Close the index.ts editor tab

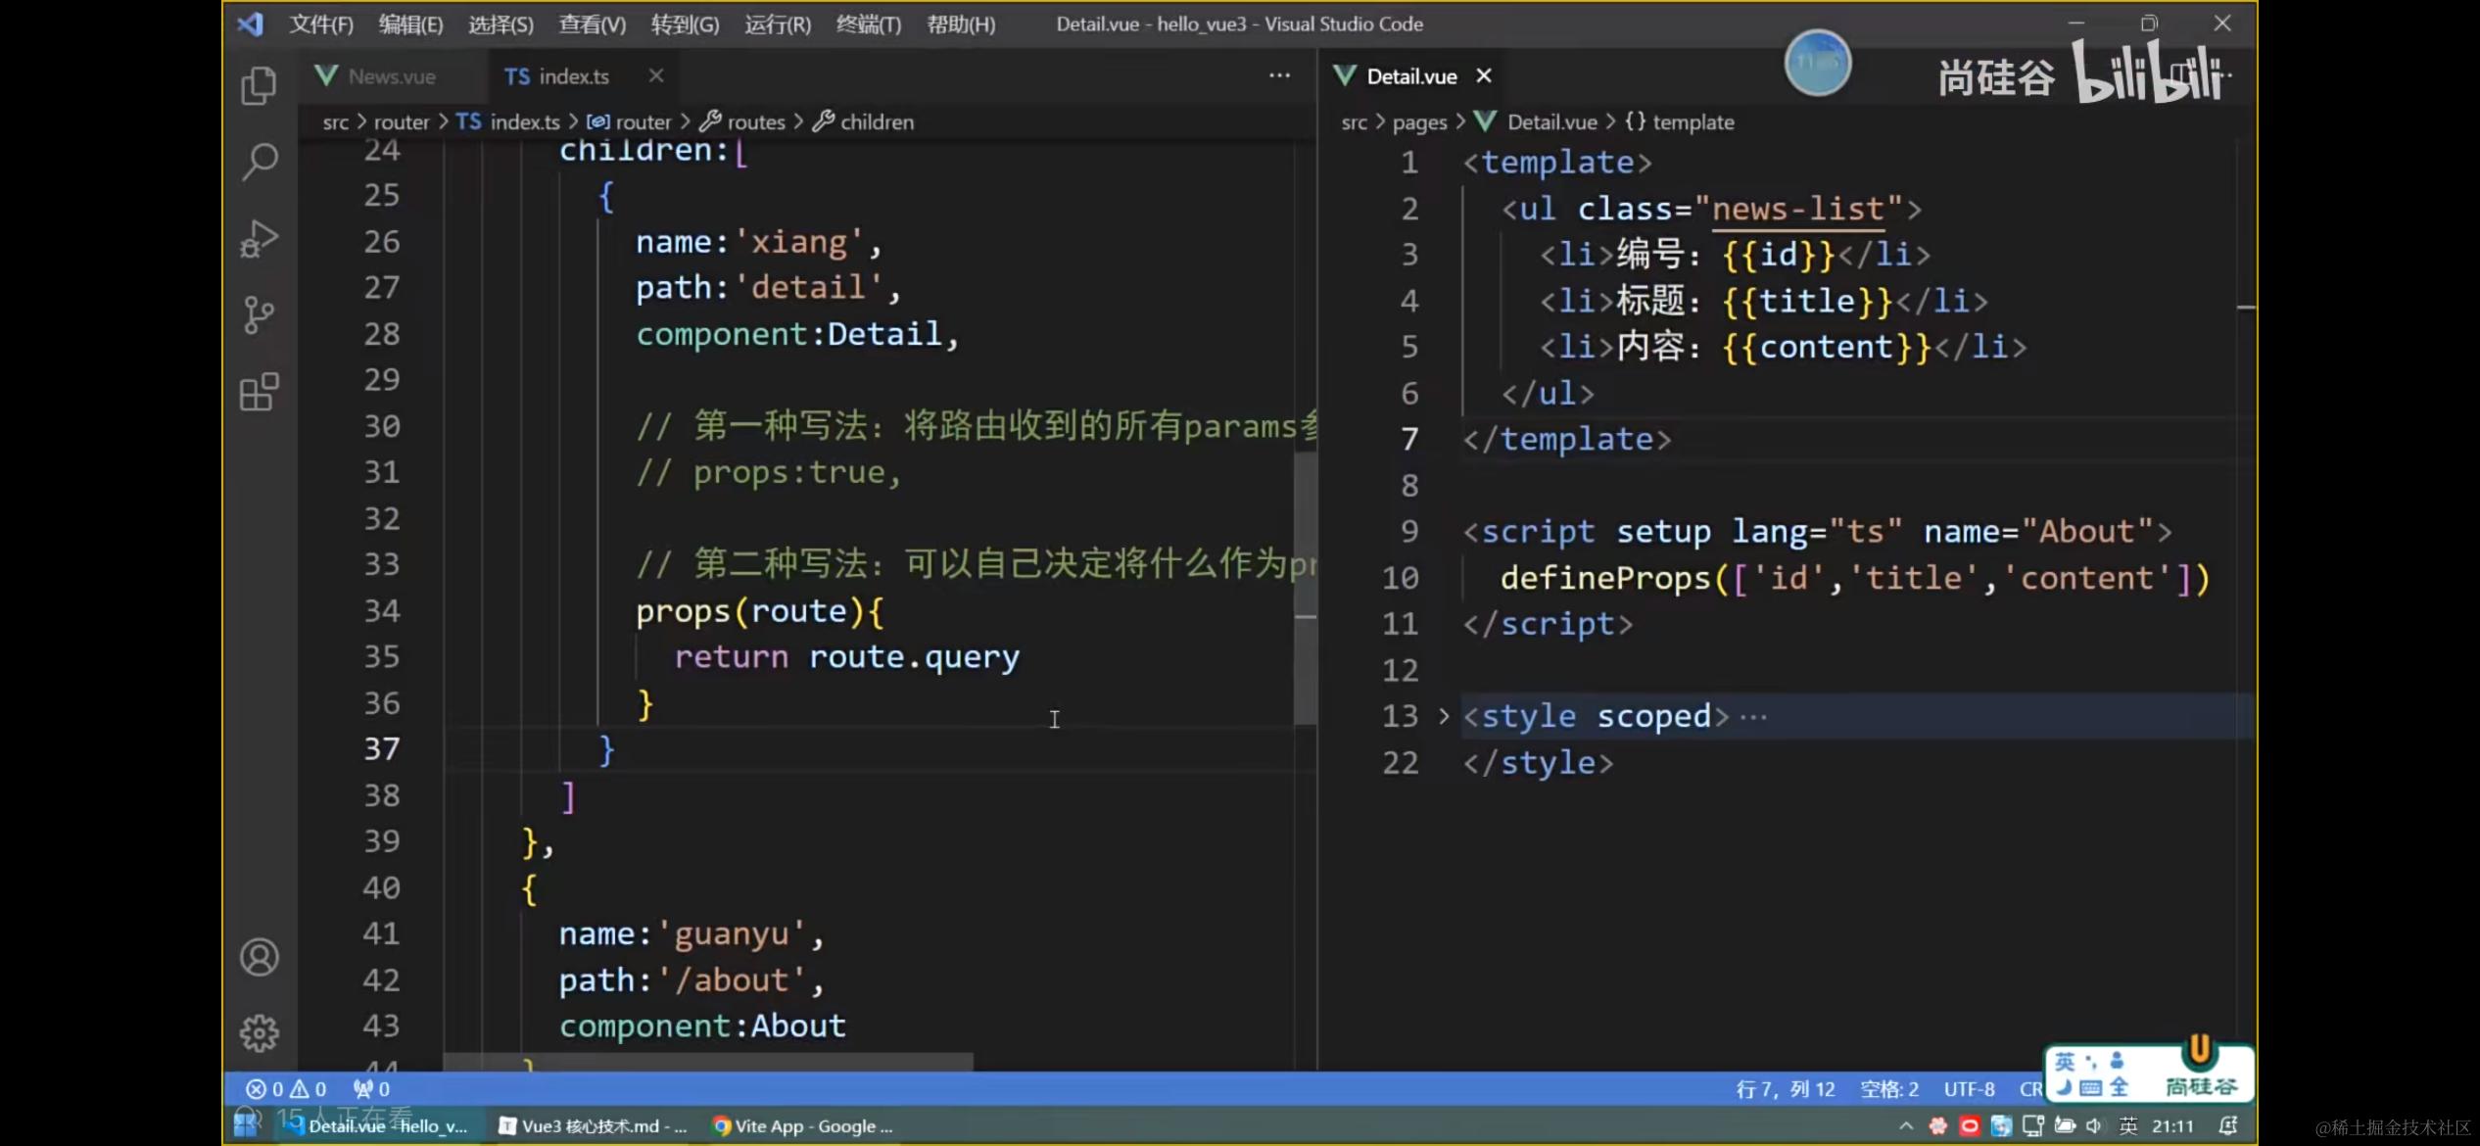pyautogui.click(x=656, y=75)
